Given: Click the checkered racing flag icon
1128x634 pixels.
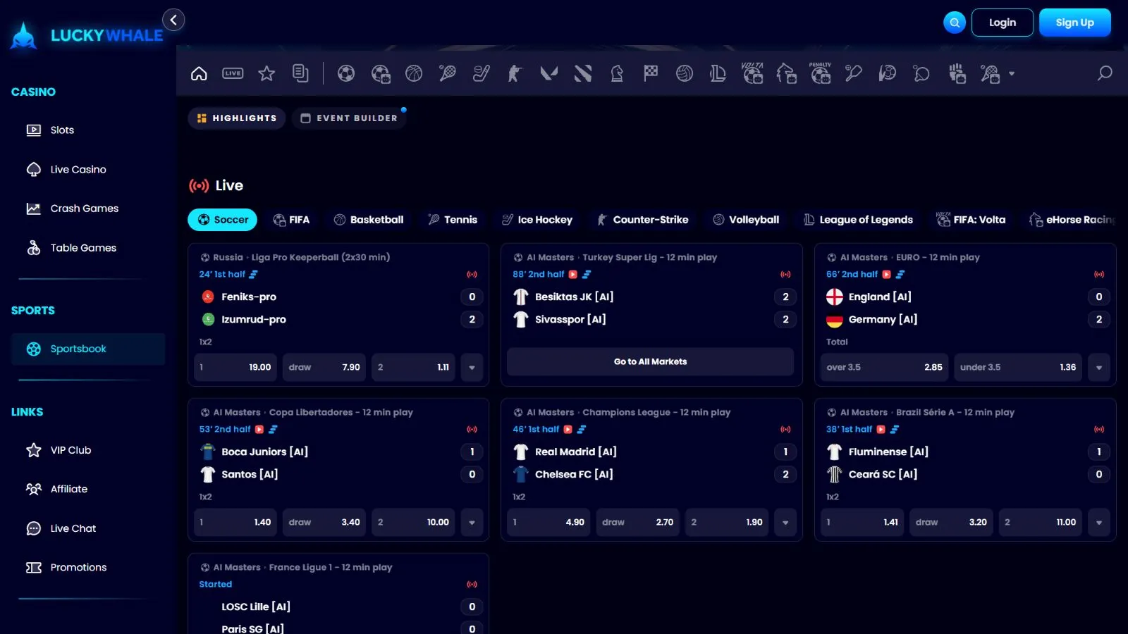Looking at the screenshot, I should click(651, 73).
